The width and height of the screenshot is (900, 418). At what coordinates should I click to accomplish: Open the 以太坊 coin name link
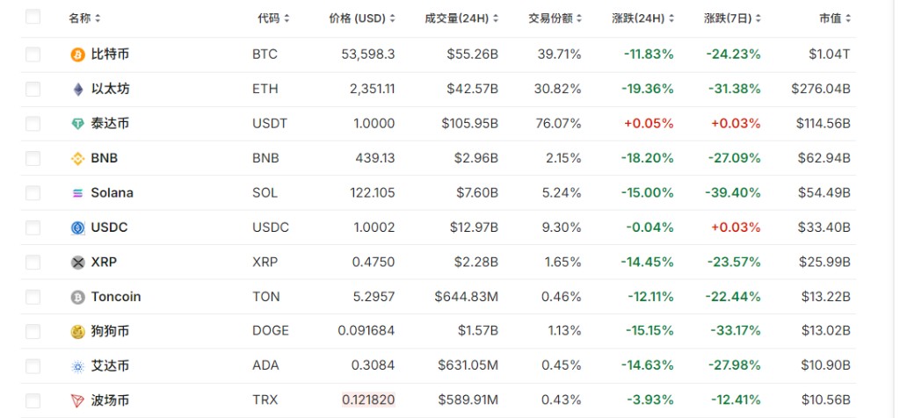click(110, 89)
